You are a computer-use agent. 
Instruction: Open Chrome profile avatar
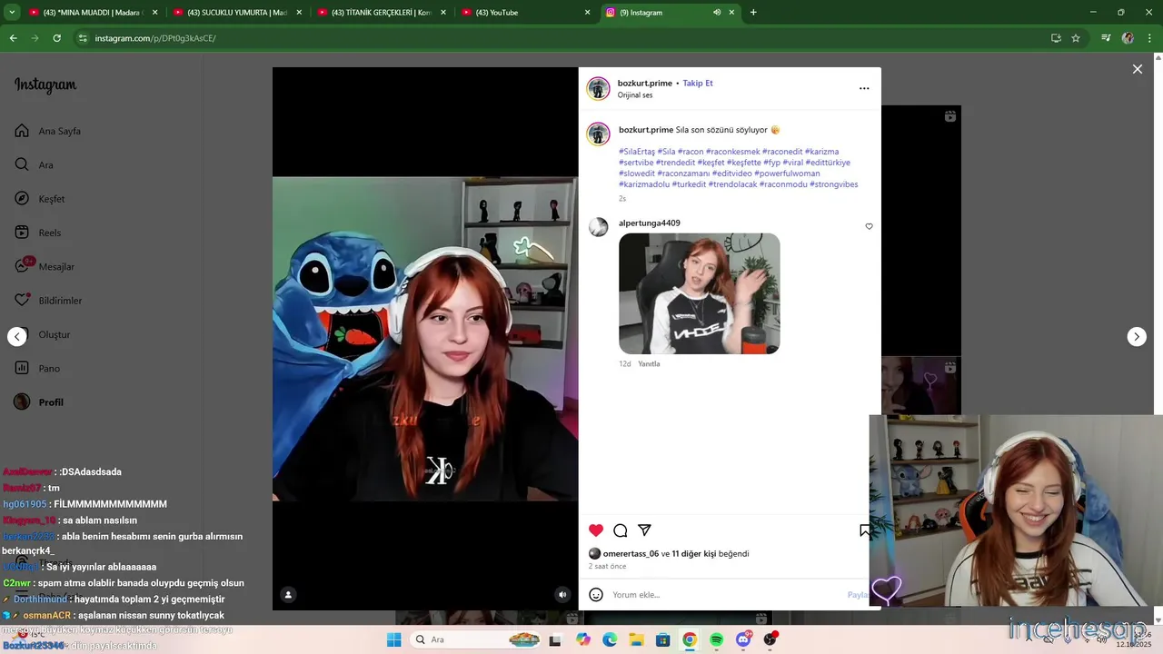(1128, 38)
